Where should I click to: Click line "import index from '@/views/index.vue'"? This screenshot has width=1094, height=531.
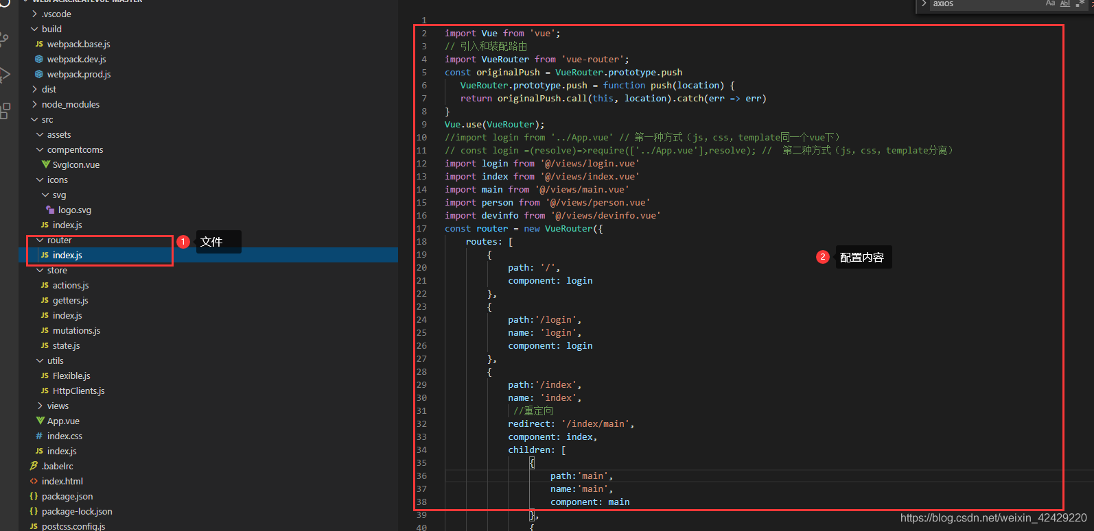542,176
